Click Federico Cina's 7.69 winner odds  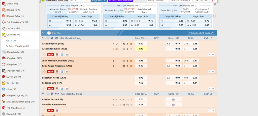[141, 83]
